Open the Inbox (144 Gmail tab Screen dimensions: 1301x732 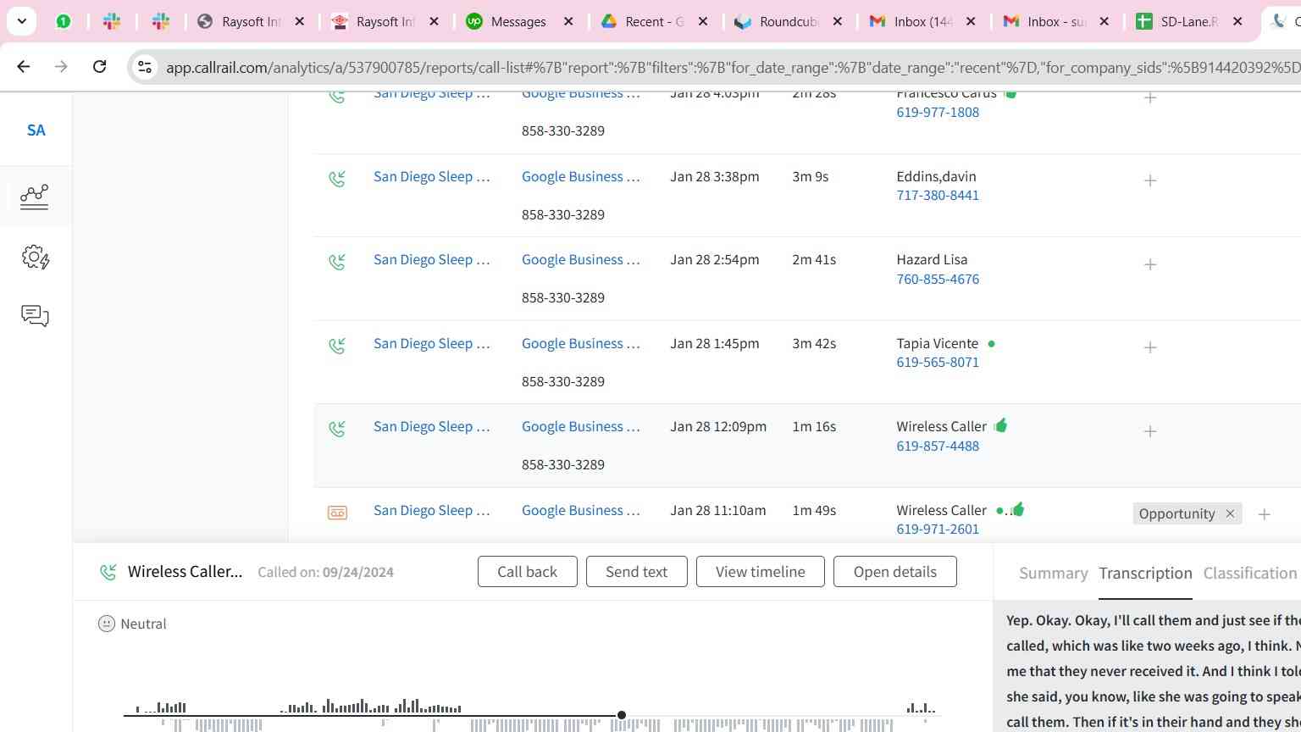tap(923, 22)
